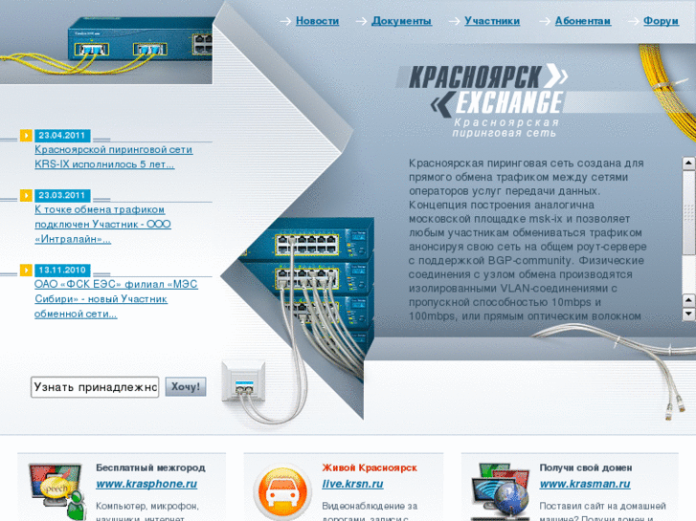Click the scroll-up arrow of the description text
The width and height of the screenshot is (696, 521).
point(688,163)
